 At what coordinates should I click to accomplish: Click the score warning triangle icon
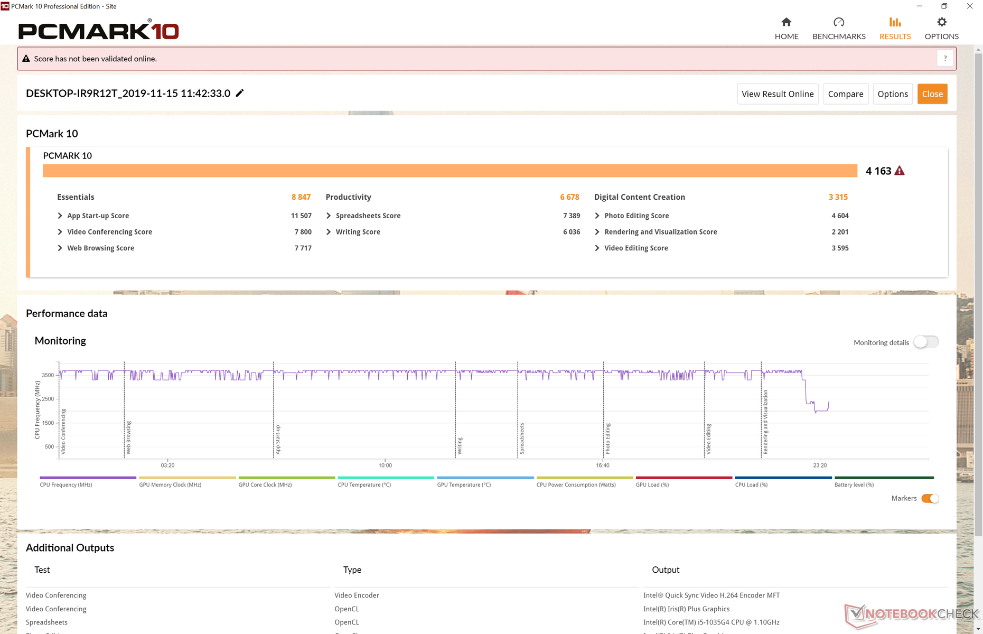900,171
